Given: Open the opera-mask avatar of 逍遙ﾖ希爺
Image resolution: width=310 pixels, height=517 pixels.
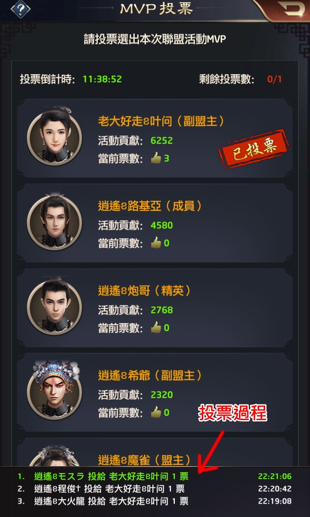Looking at the screenshot, I should click(54, 390).
